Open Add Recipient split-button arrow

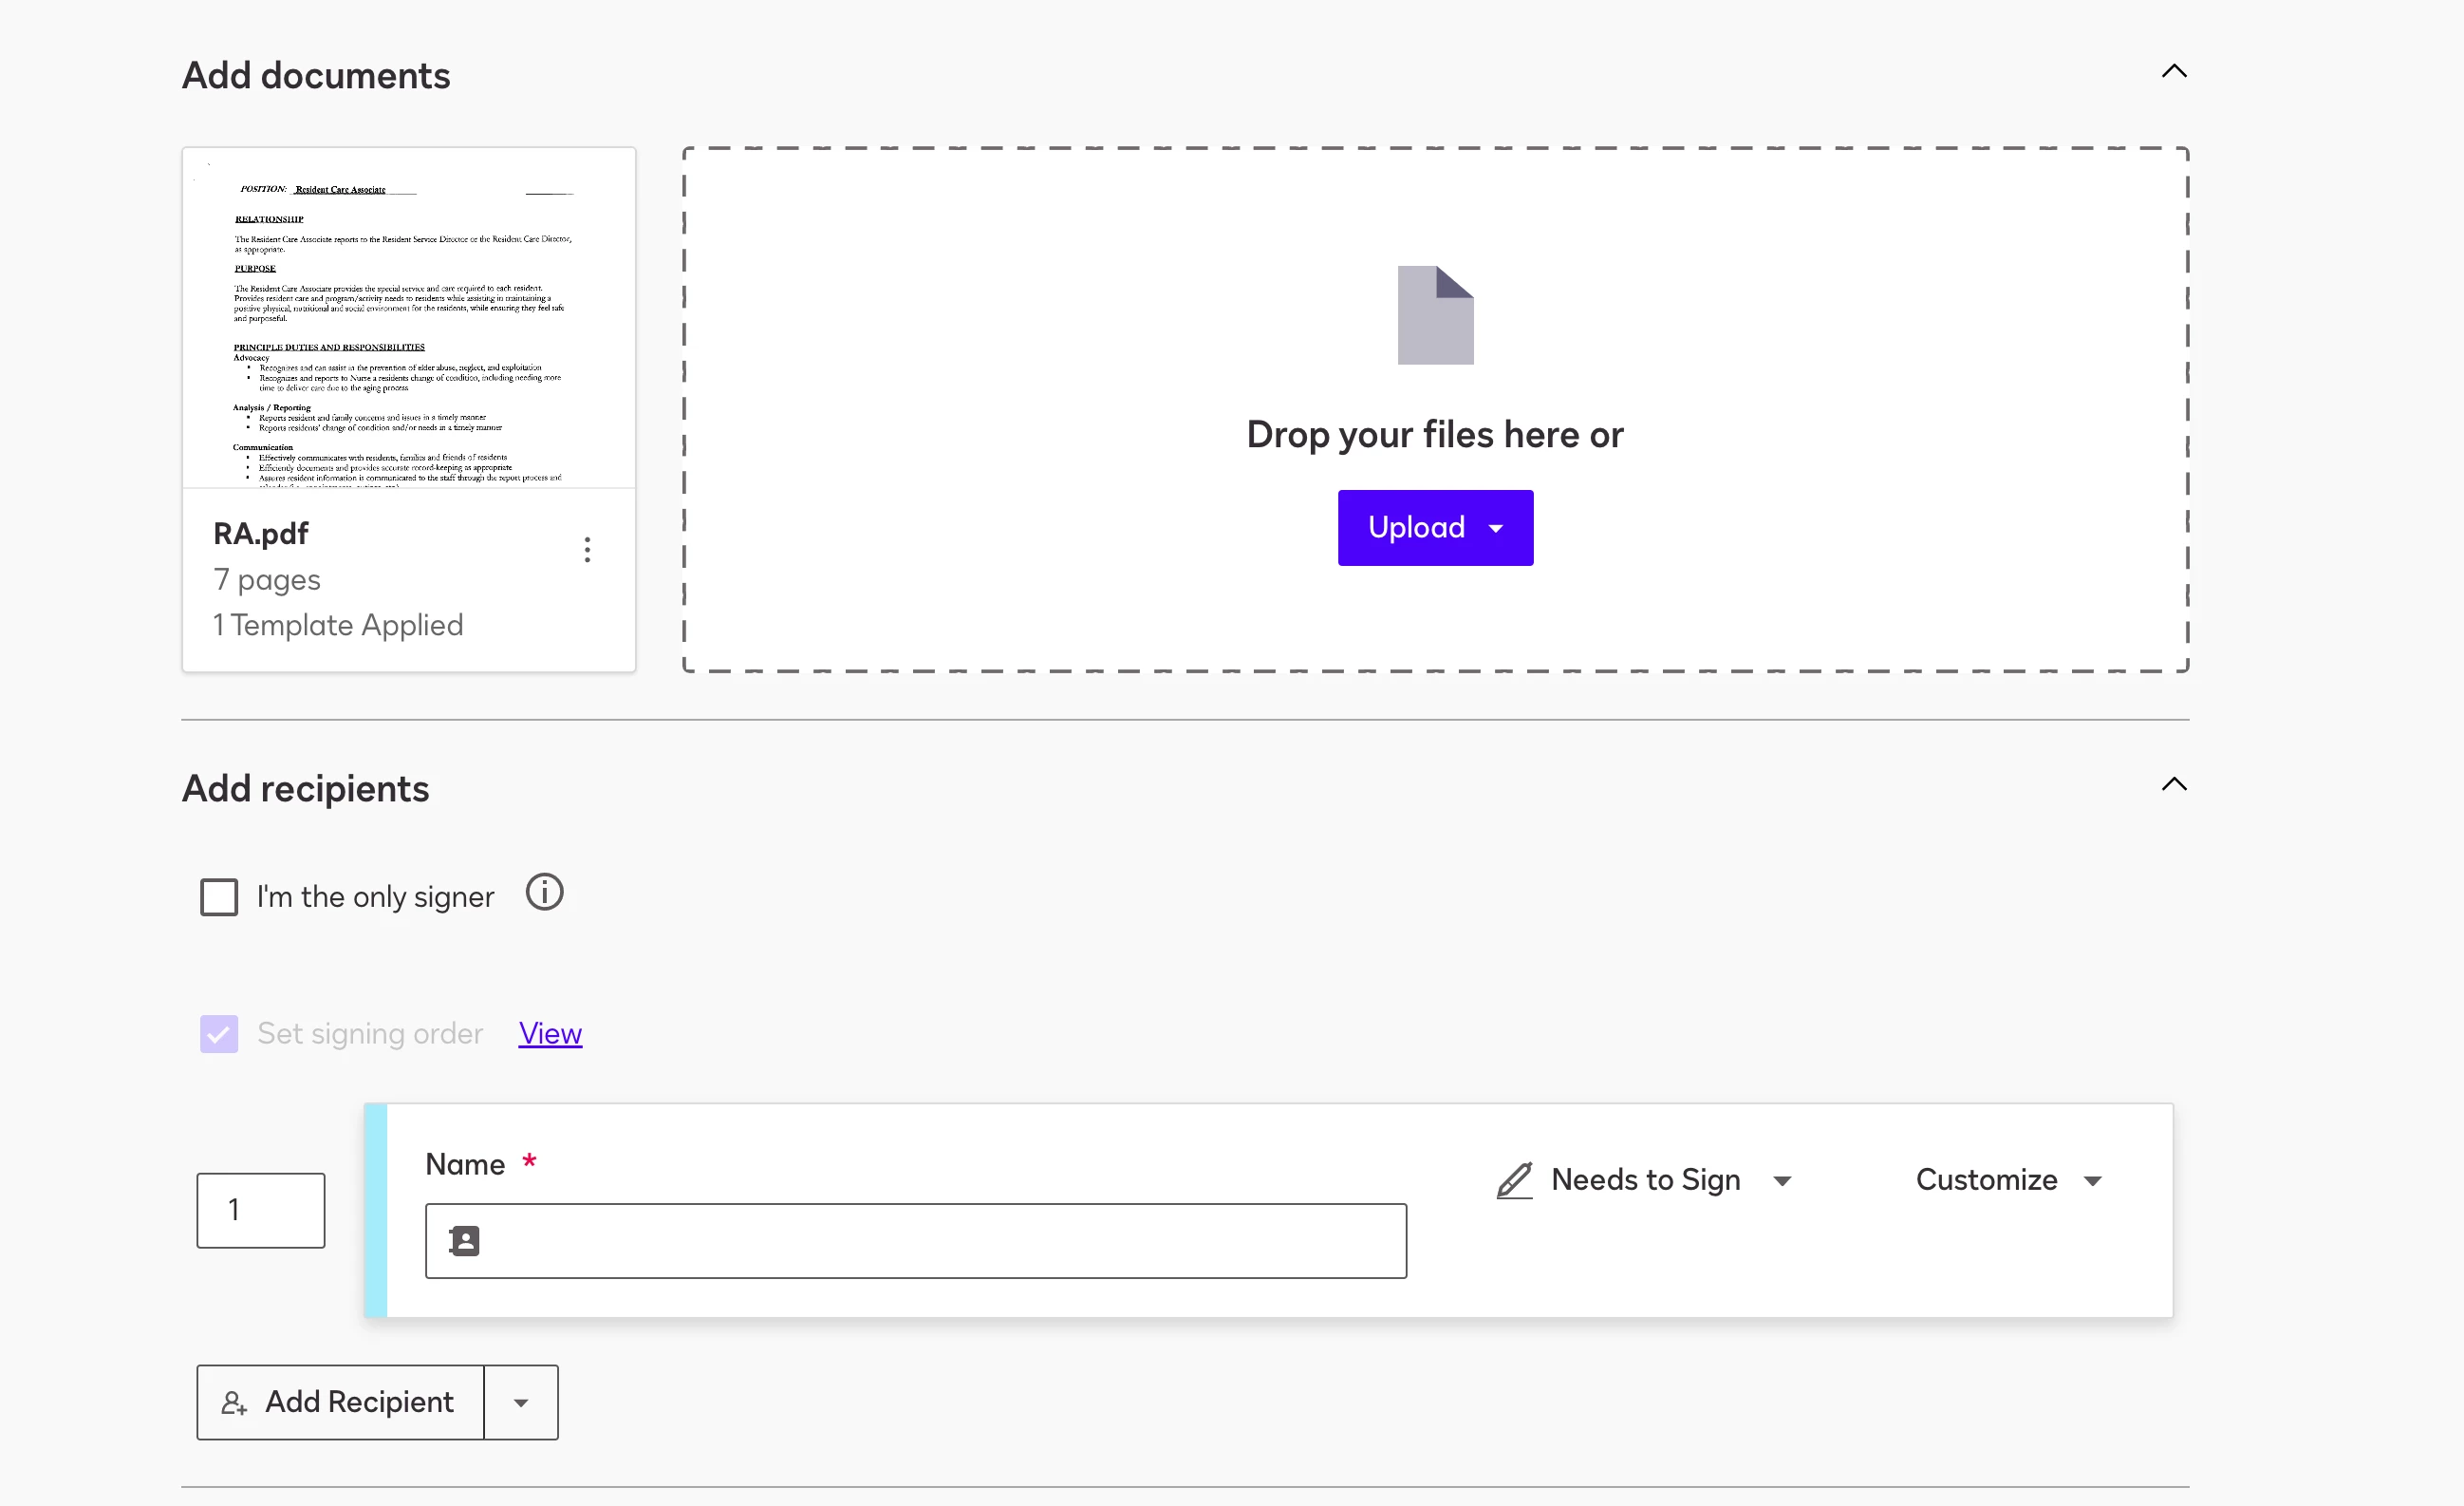(x=521, y=1402)
